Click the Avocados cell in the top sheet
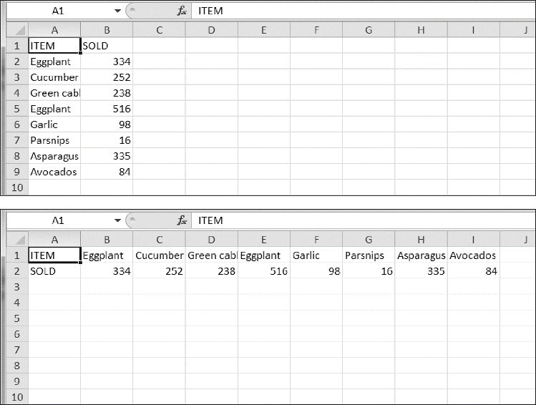536x405 pixels. (x=54, y=172)
